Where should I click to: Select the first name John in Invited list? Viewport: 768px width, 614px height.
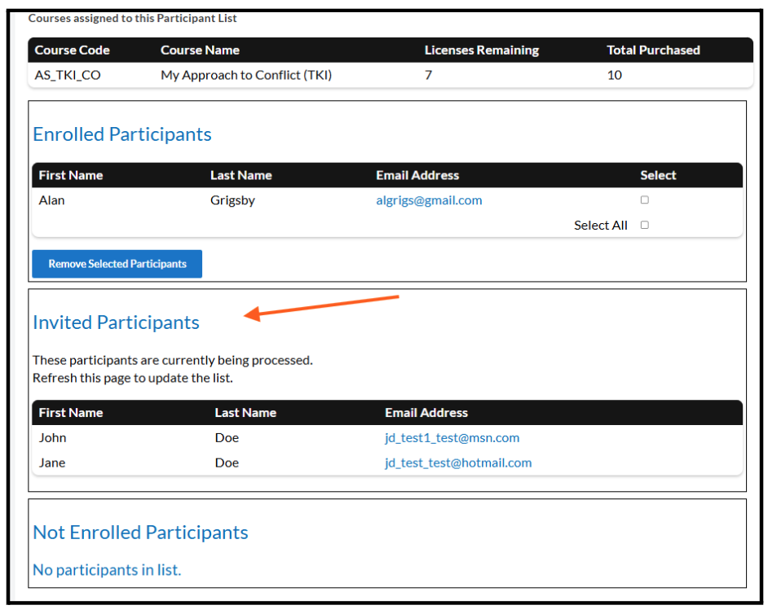[53, 438]
